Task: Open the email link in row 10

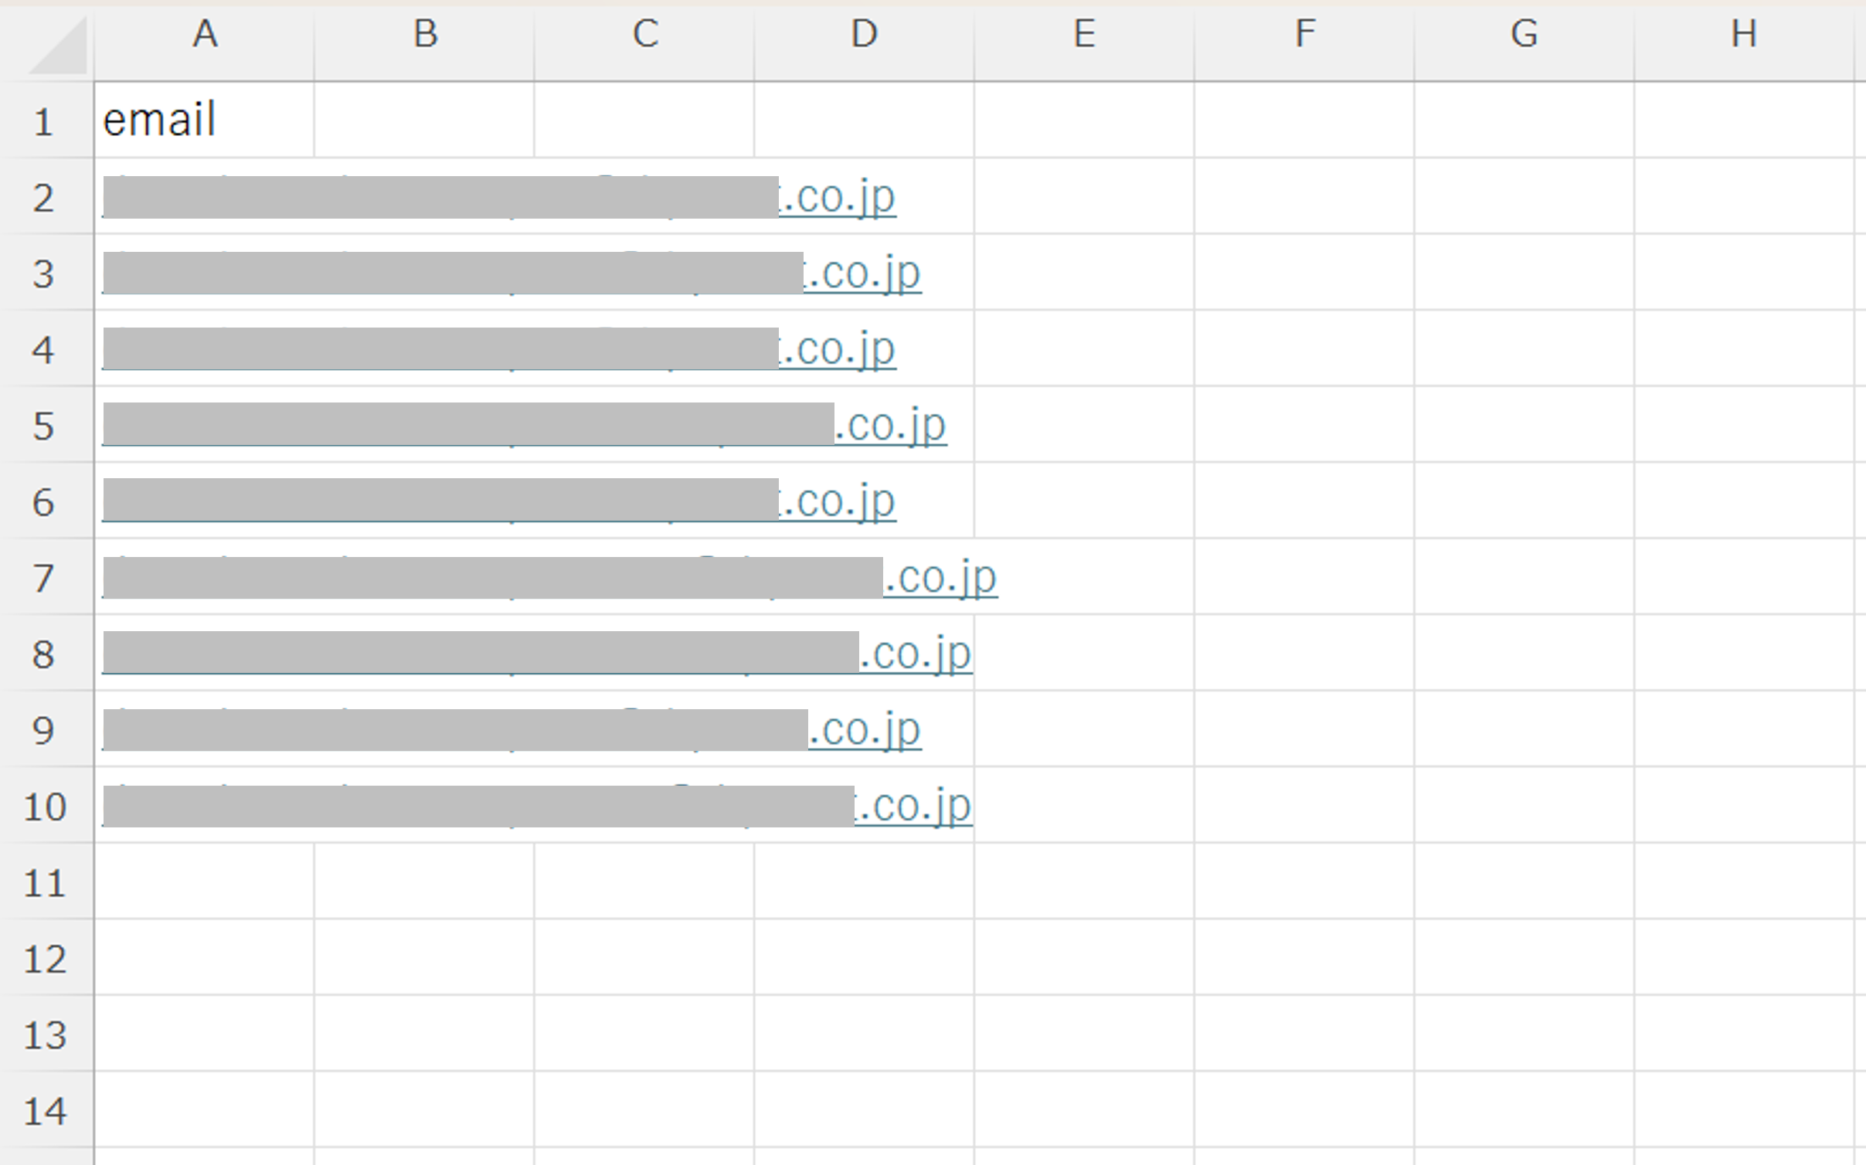Action: click(x=537, y=806)
